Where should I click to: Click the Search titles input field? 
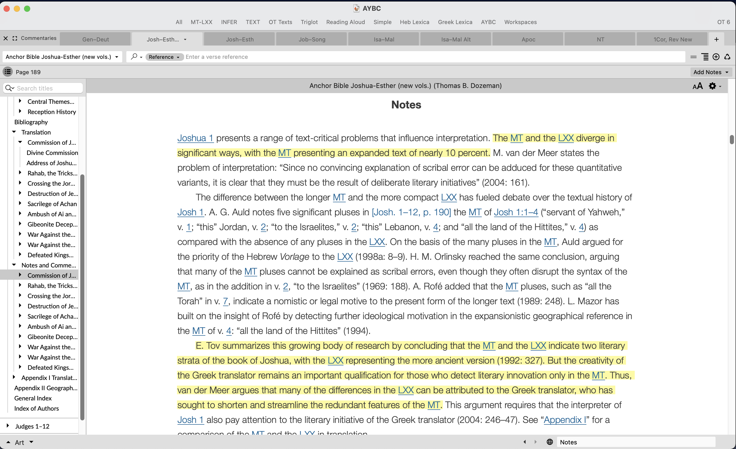point(48,88)
